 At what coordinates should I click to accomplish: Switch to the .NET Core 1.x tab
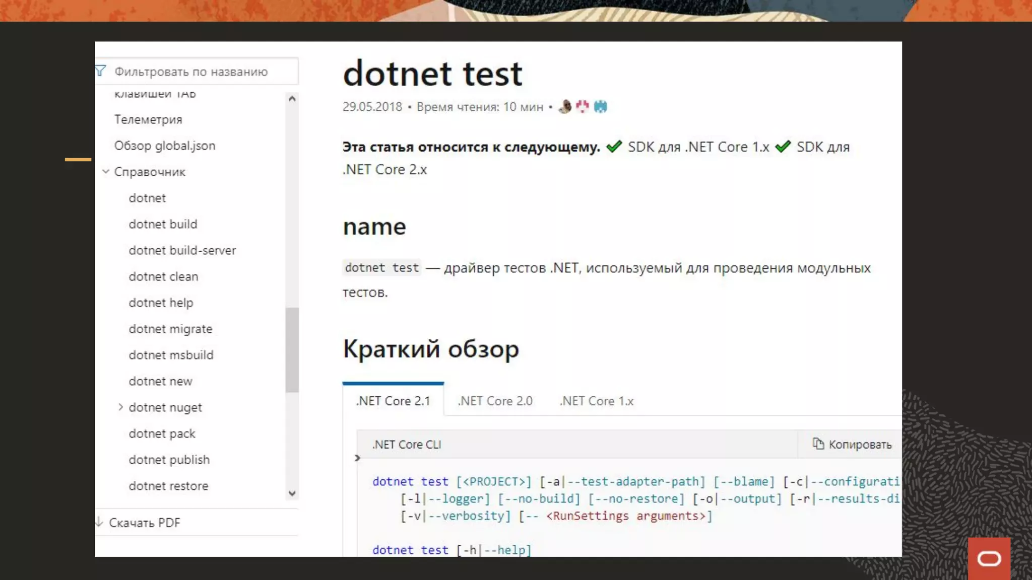(x=596, y=401)
